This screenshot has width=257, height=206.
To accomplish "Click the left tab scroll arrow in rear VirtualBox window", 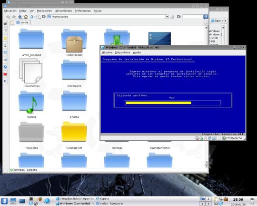I will coord(222,21).
